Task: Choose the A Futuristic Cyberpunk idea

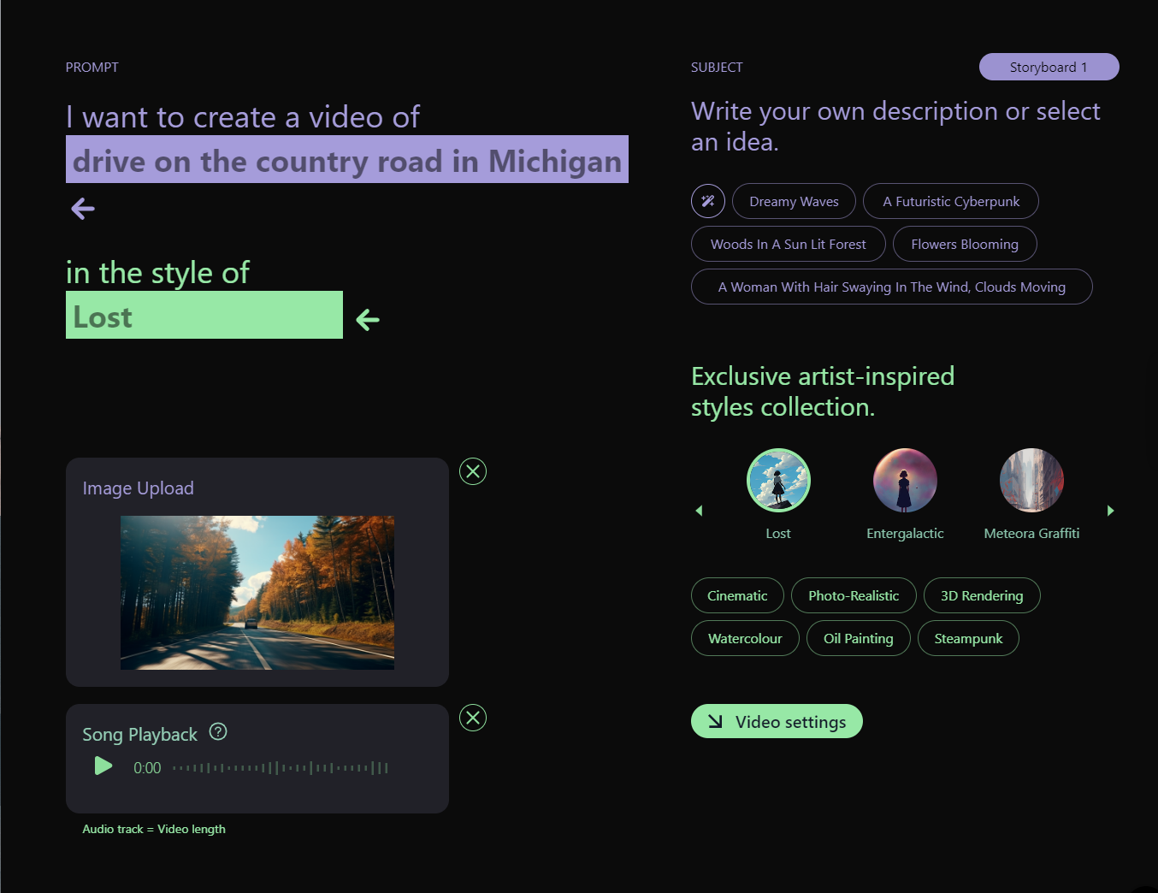Action: coord(951,201)
